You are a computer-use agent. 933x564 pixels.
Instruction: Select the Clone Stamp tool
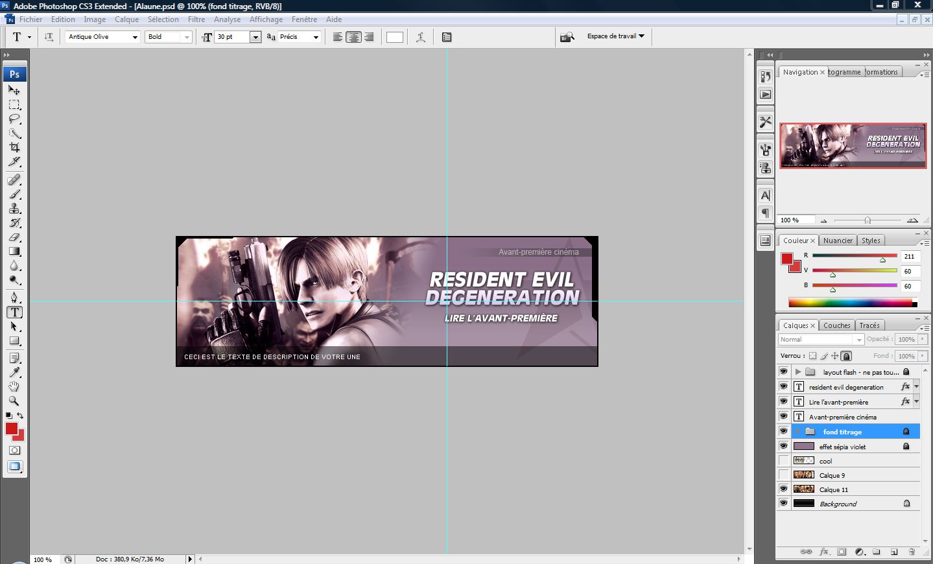coord(14,208)
